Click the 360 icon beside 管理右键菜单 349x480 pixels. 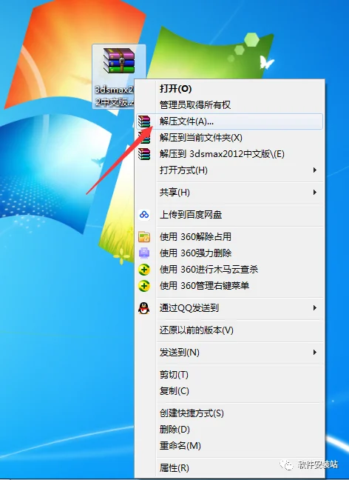[x=144, y=286]
